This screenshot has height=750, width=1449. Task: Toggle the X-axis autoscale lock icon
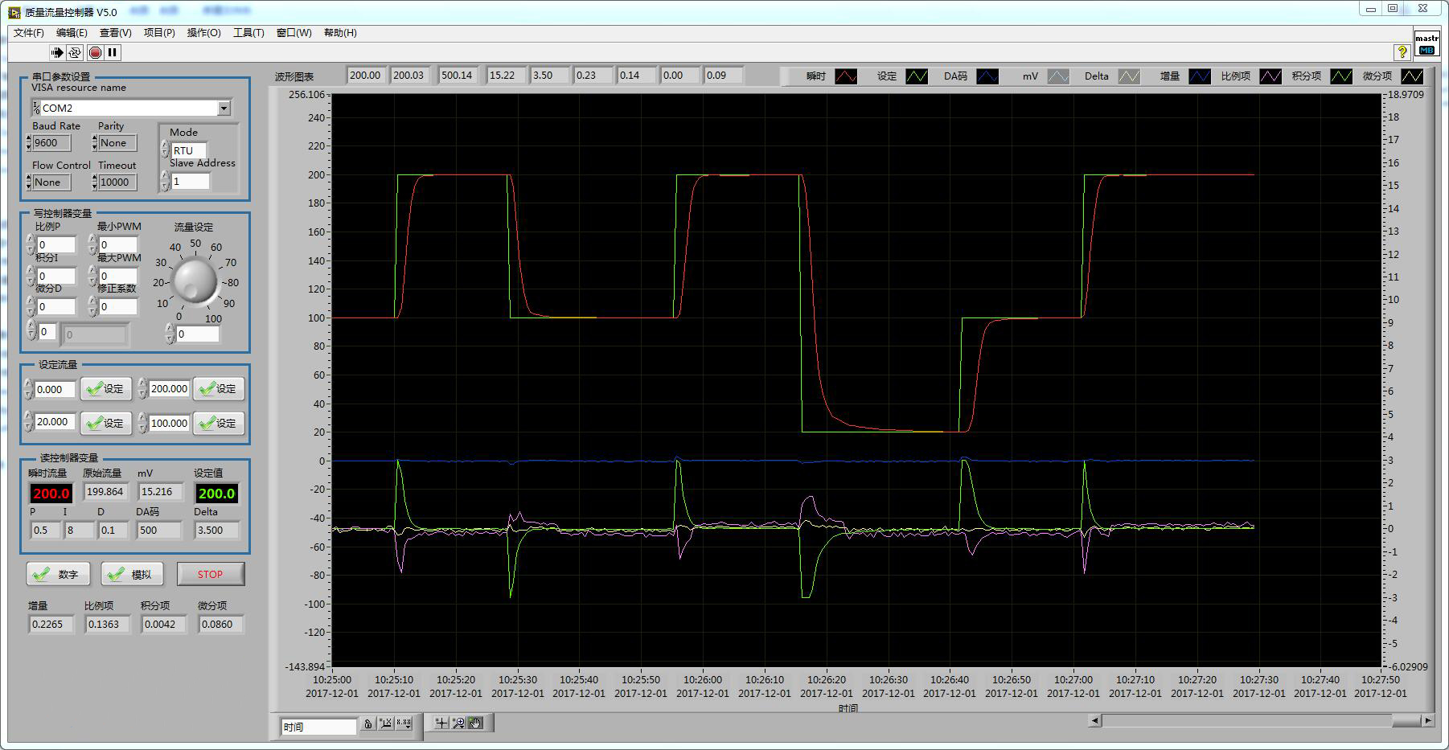(367, 723)
